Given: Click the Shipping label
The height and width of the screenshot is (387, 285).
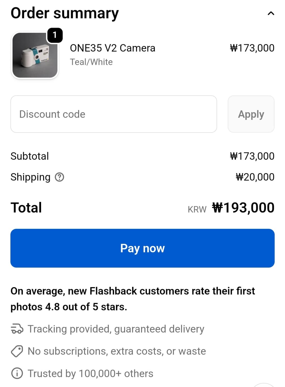Looking at the screenshot, I should (x=30, y=177).
